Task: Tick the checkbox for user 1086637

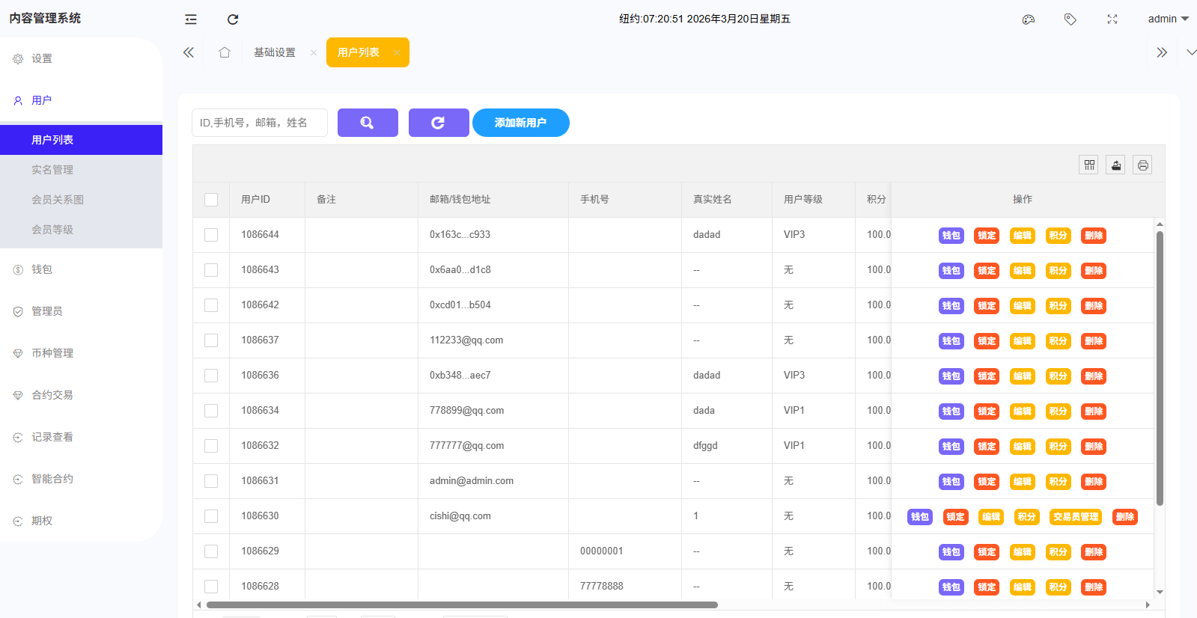Action: tap(211, 340)
